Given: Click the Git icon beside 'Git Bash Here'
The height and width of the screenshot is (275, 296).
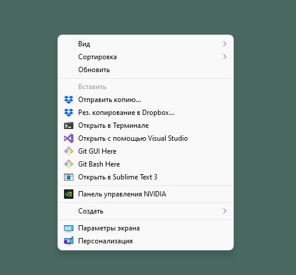Looking at the screenshot, I should [x=69, y=164].
